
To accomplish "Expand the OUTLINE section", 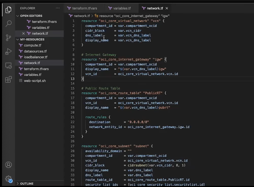I will [x=27, y=183].
